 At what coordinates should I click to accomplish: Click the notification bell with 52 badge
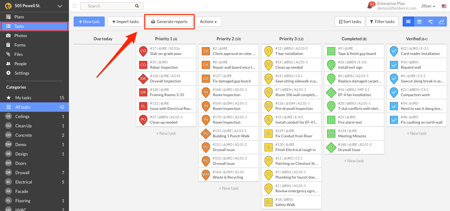coord(370,6)
